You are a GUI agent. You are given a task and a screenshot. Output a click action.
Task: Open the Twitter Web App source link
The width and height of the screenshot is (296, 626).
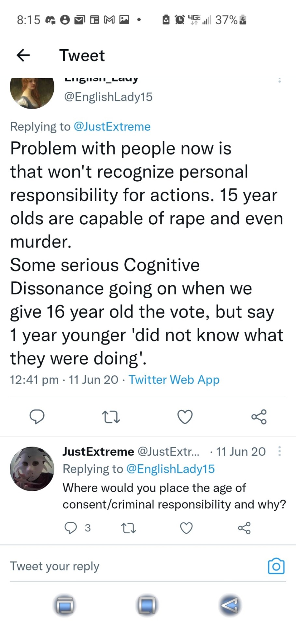[174, 380]
